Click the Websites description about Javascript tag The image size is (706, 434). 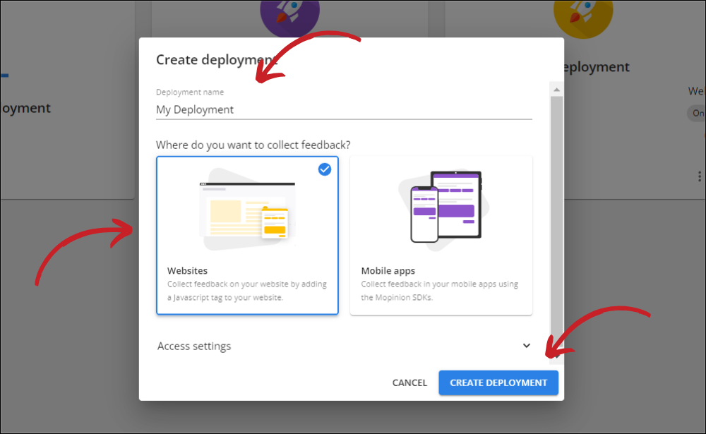[x=246, y=291]
